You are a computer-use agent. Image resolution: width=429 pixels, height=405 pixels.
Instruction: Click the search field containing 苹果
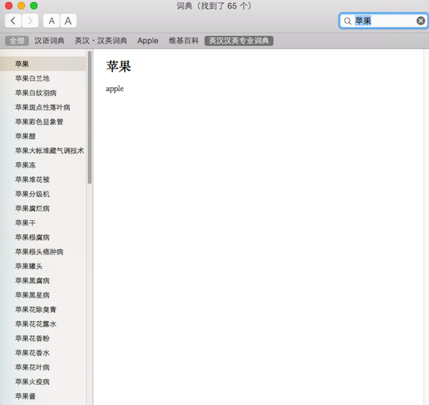click(383, 21)
